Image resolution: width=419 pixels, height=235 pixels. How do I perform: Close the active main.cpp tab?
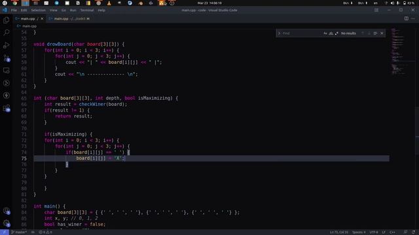coord(42,19)
